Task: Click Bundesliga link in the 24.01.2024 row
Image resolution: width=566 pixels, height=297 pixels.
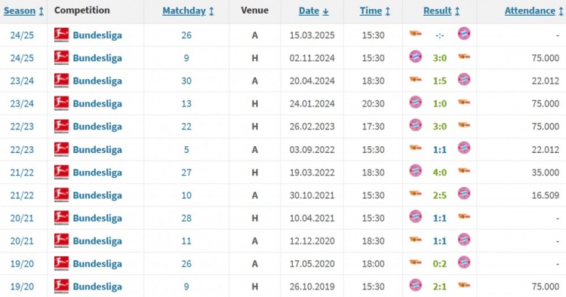Action: [x=97, y=104]
